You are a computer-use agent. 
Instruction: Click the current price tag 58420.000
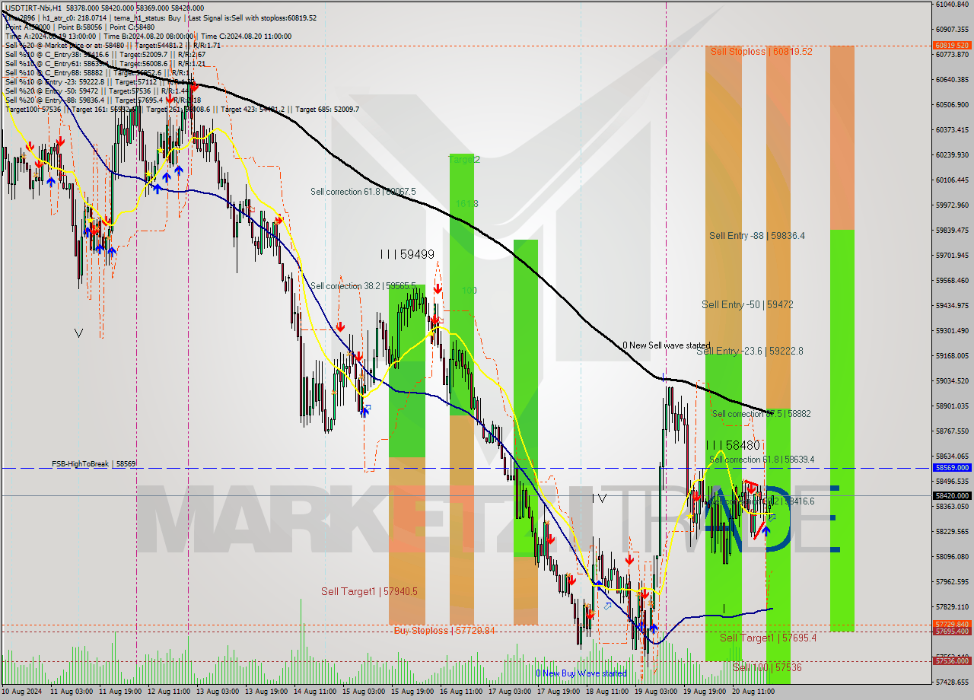(x=951, y=495)
